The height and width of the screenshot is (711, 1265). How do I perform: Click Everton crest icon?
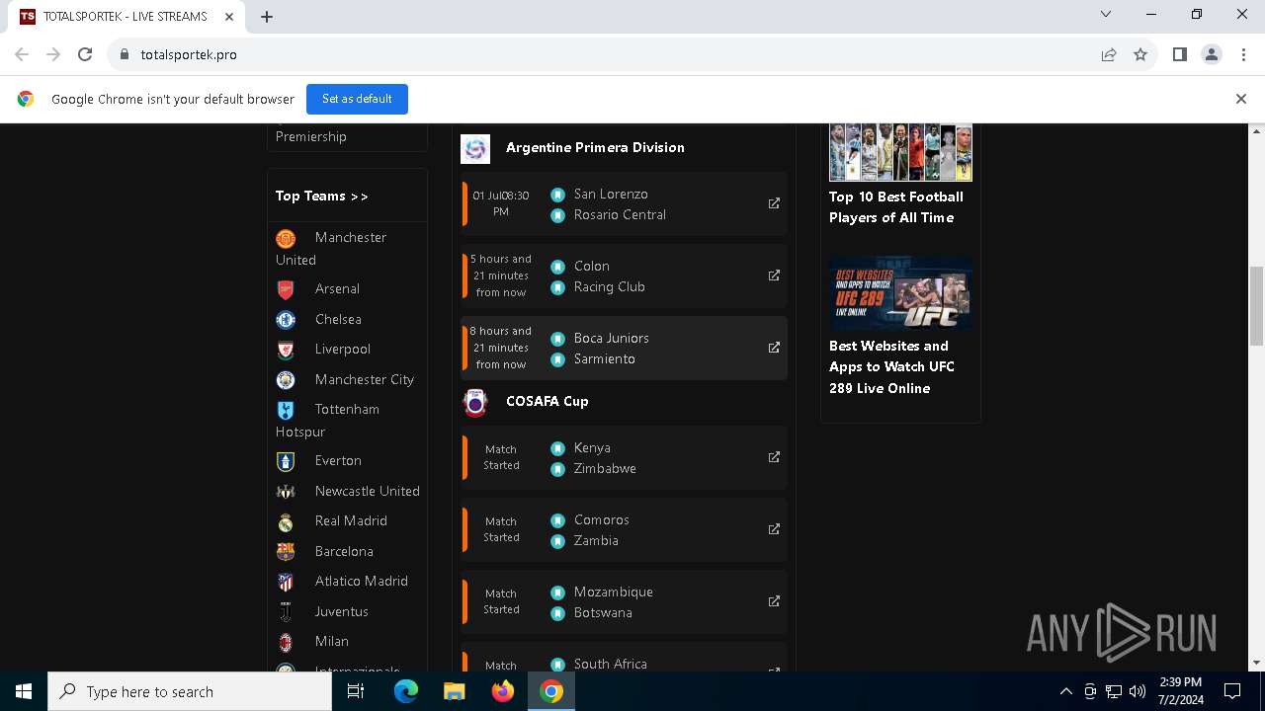pos(286,461)
